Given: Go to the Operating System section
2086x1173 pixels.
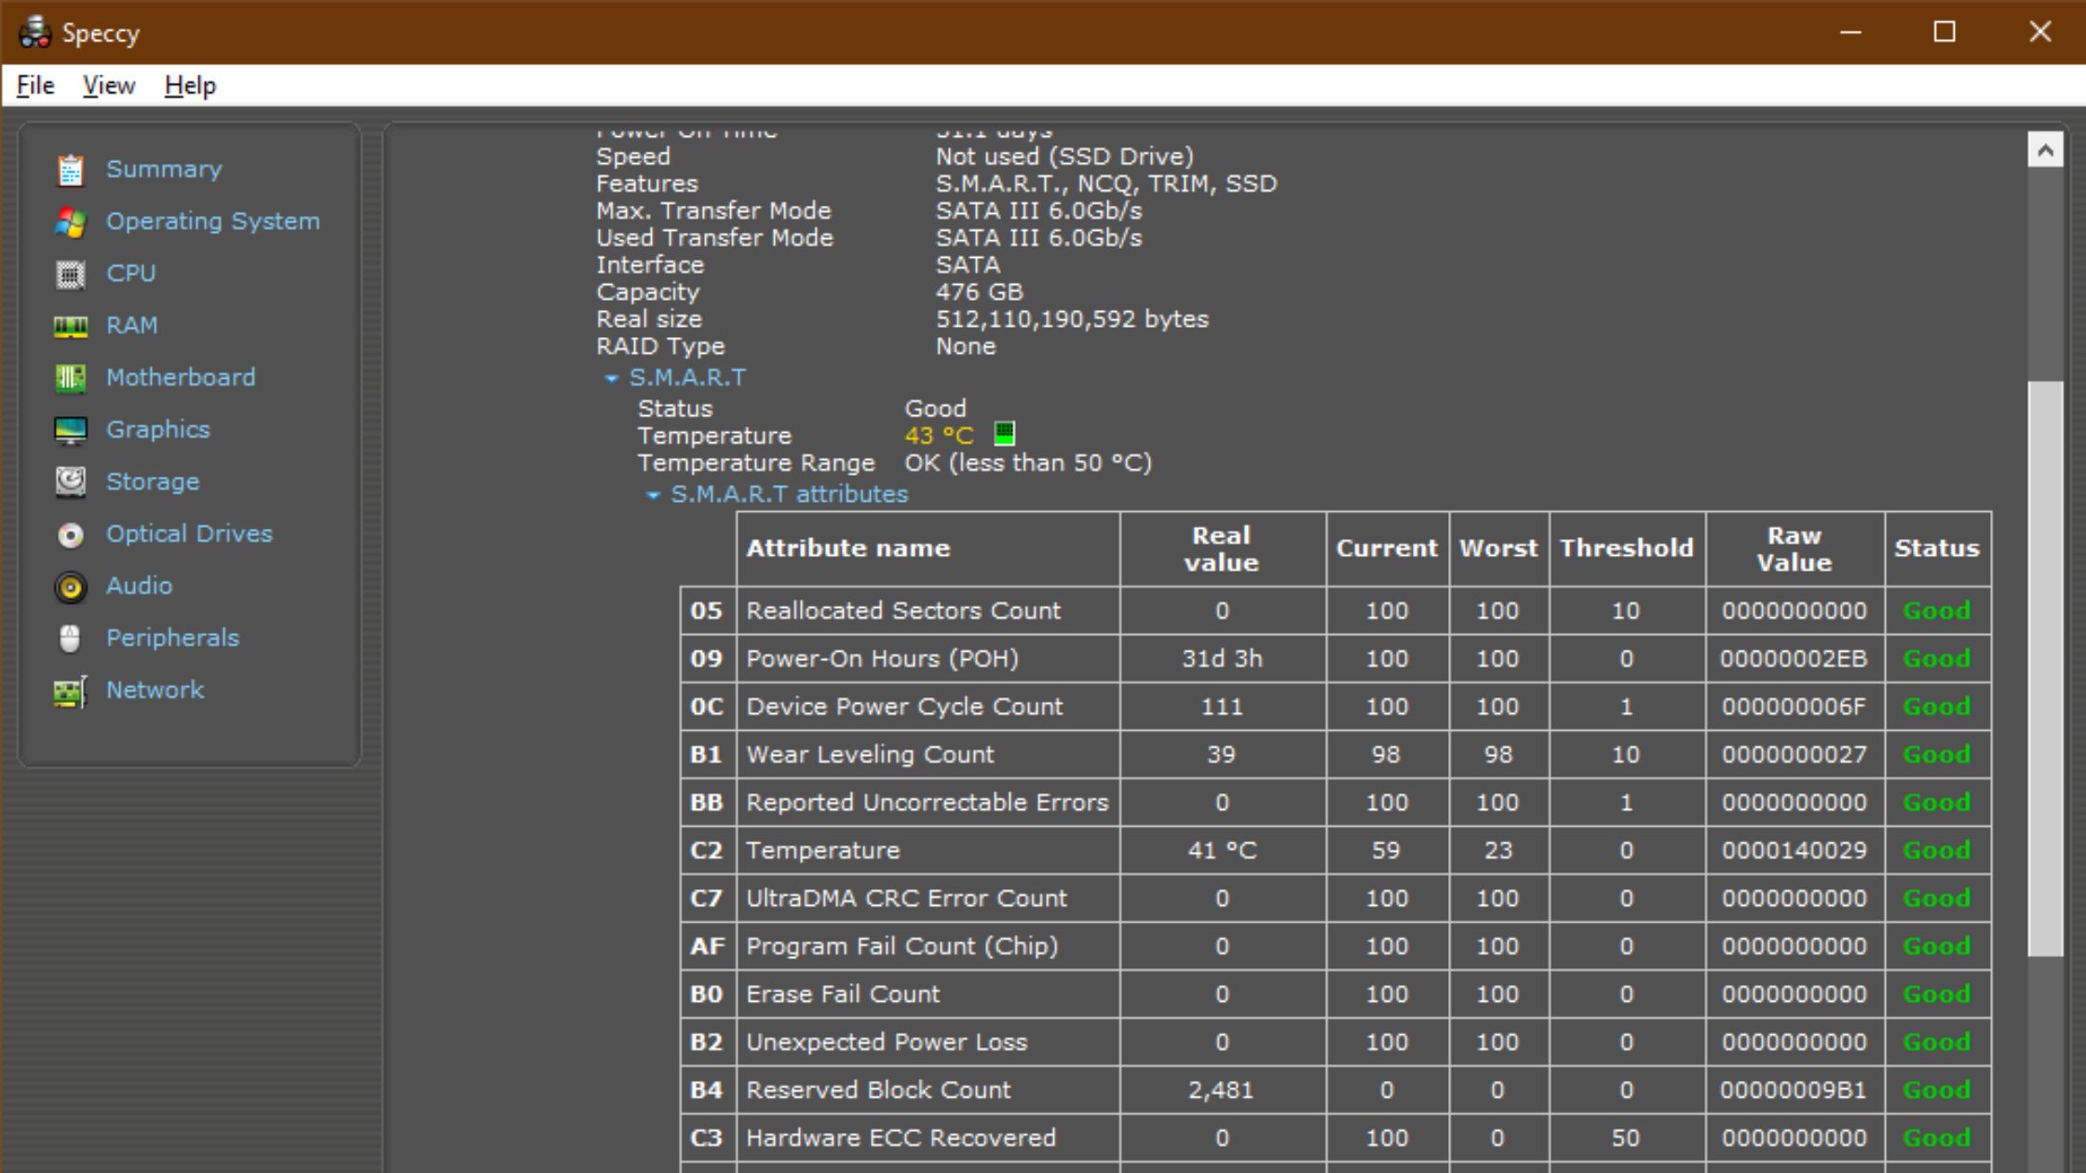Looking at the screenshot, I should coord(213,222).
